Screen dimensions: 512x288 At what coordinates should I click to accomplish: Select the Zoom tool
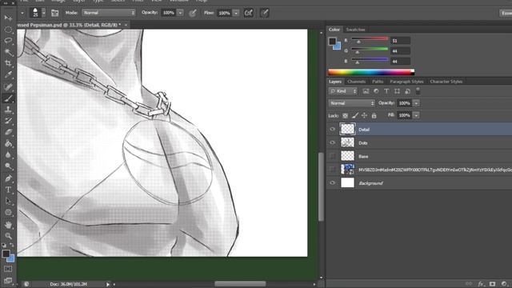(x=8, y=236)
